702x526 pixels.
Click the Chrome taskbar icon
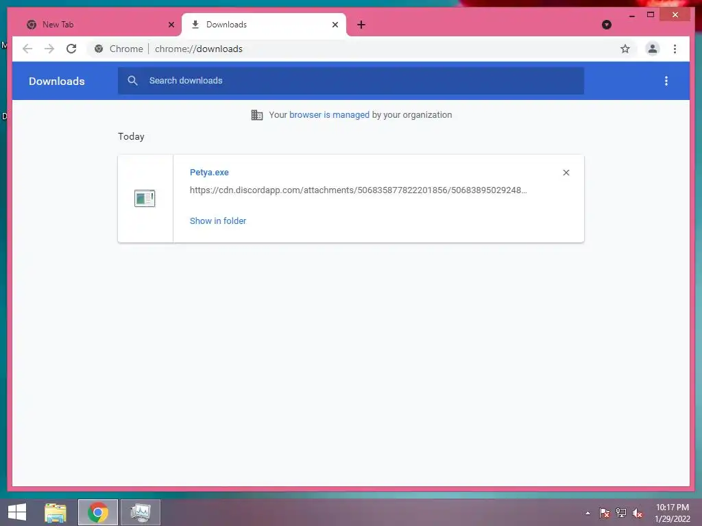pos(98,512)
